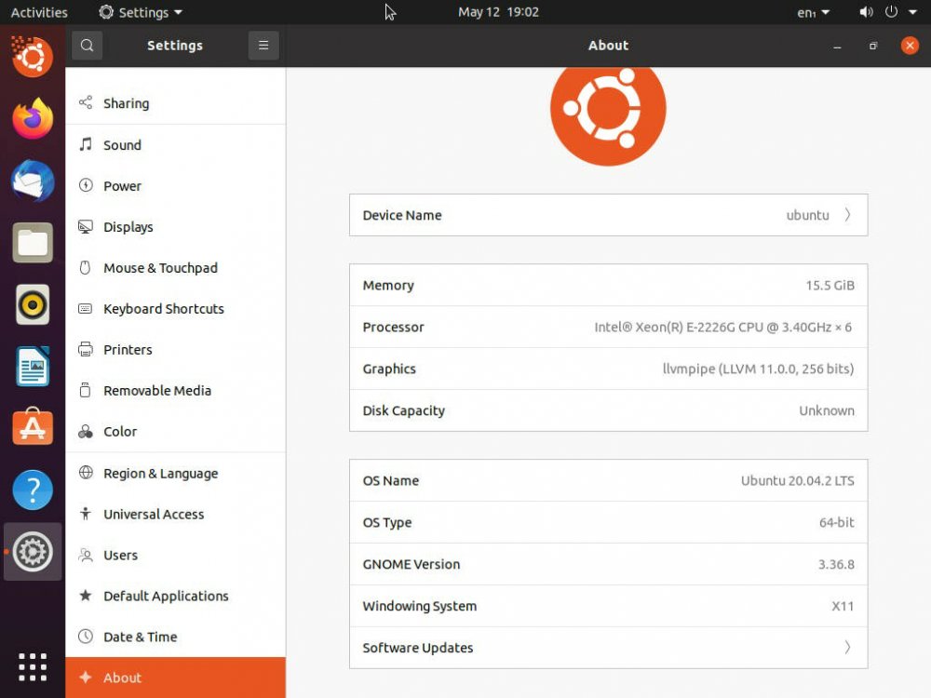Select Printers in the sidebar
931x698 pixels.
click(176, 349)
